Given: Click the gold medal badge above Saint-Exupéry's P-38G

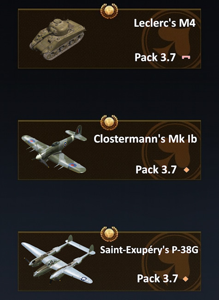Looking at the screenshot, I should 109,234.
